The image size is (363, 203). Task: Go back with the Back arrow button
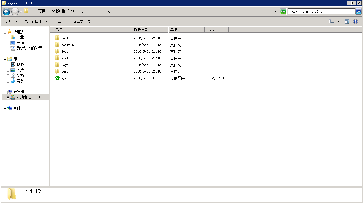point(6,11)
